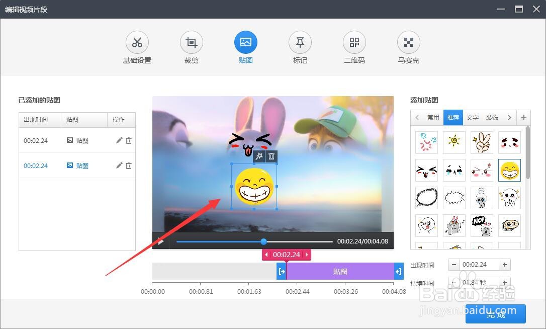This screenshot has width=546, height=329.
Task: Select the purple 贴图 clip on timeline
Action: (x=340, y=272)
